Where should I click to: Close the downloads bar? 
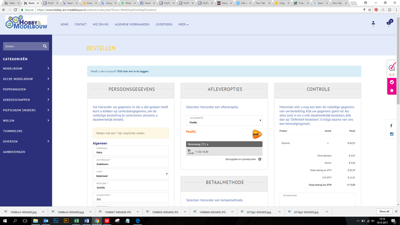pos(396,211)
